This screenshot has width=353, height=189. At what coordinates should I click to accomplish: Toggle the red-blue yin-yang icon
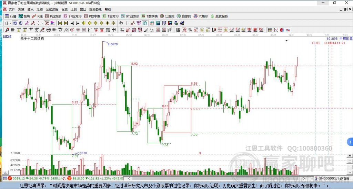coord(282,30)
